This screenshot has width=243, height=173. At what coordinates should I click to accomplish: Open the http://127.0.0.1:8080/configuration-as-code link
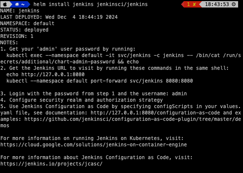tap(155, 113)
